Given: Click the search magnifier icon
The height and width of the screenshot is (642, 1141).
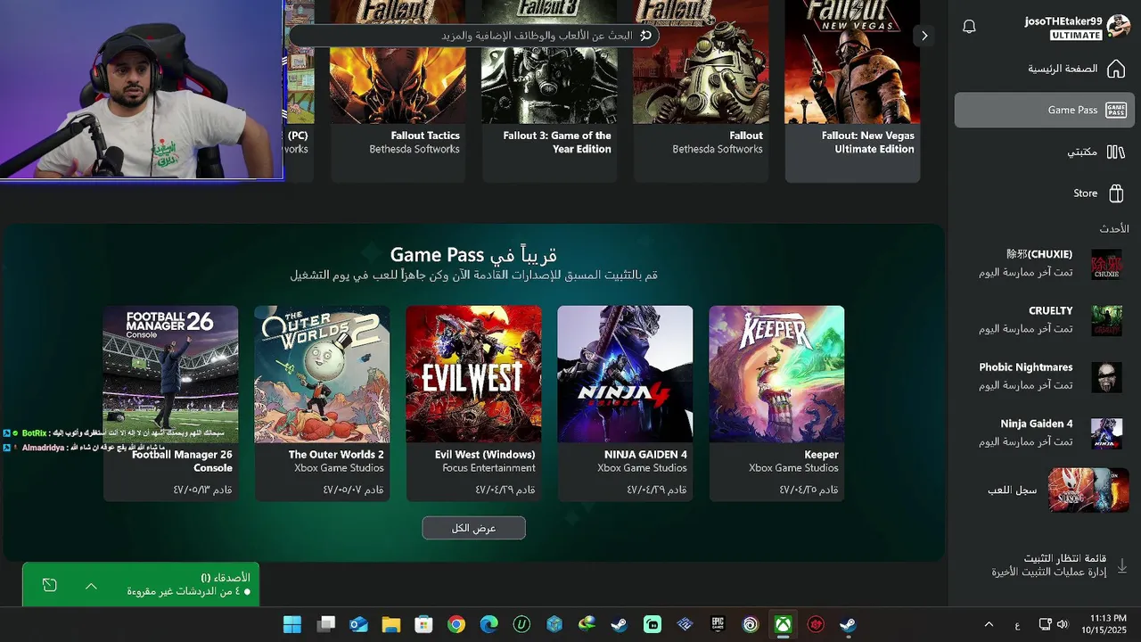Looking at the screenshot, I should tap(645, 36).
